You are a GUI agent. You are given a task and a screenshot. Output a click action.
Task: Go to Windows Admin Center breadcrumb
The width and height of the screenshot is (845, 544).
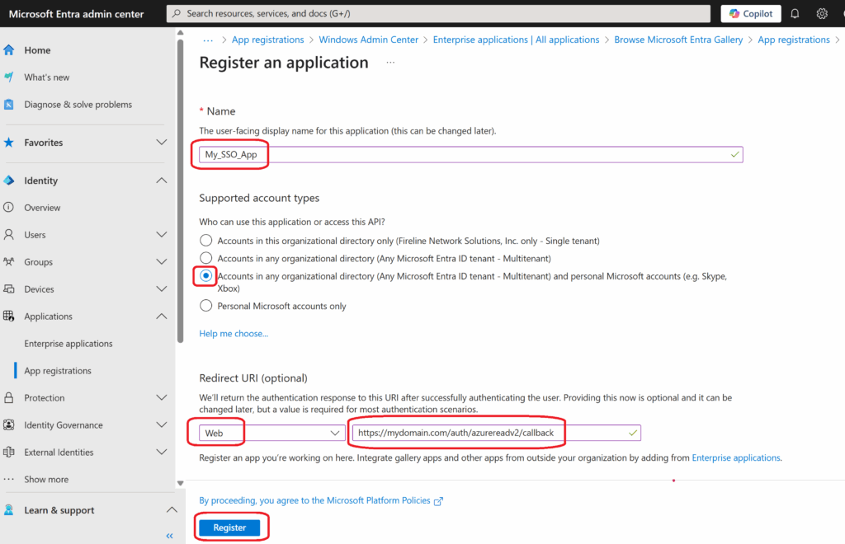369,40
